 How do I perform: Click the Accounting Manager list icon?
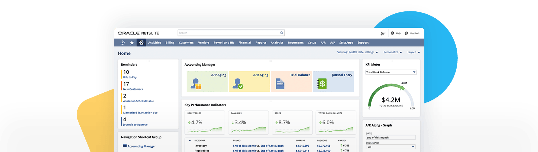coord(125,146)
